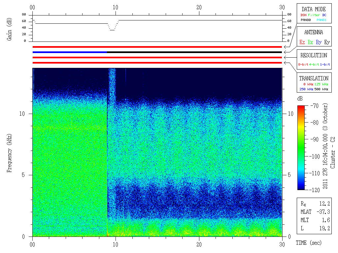The width and height of the screenshot is (338, 253).
Task: Click the DATA MODE legend title
Action: click(314, 9)
